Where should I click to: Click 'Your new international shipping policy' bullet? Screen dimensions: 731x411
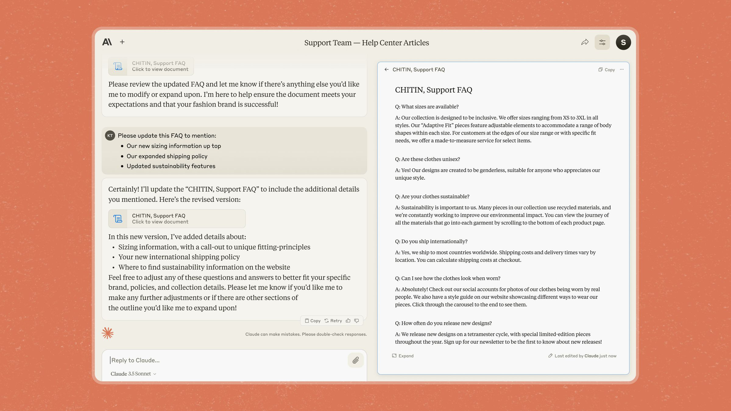[179, 257]
